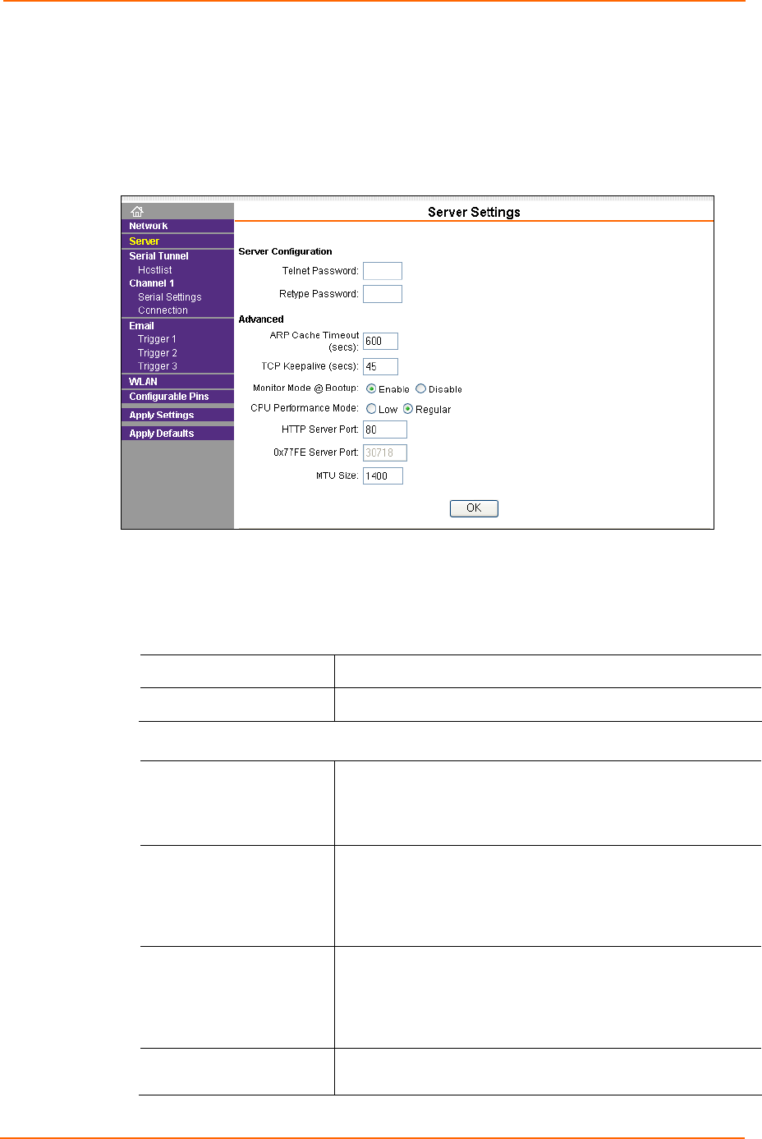The image size is (762, 1139).
Task: Open the WLAN menu item
Action: pyautogui.click(x=143, y=382)
